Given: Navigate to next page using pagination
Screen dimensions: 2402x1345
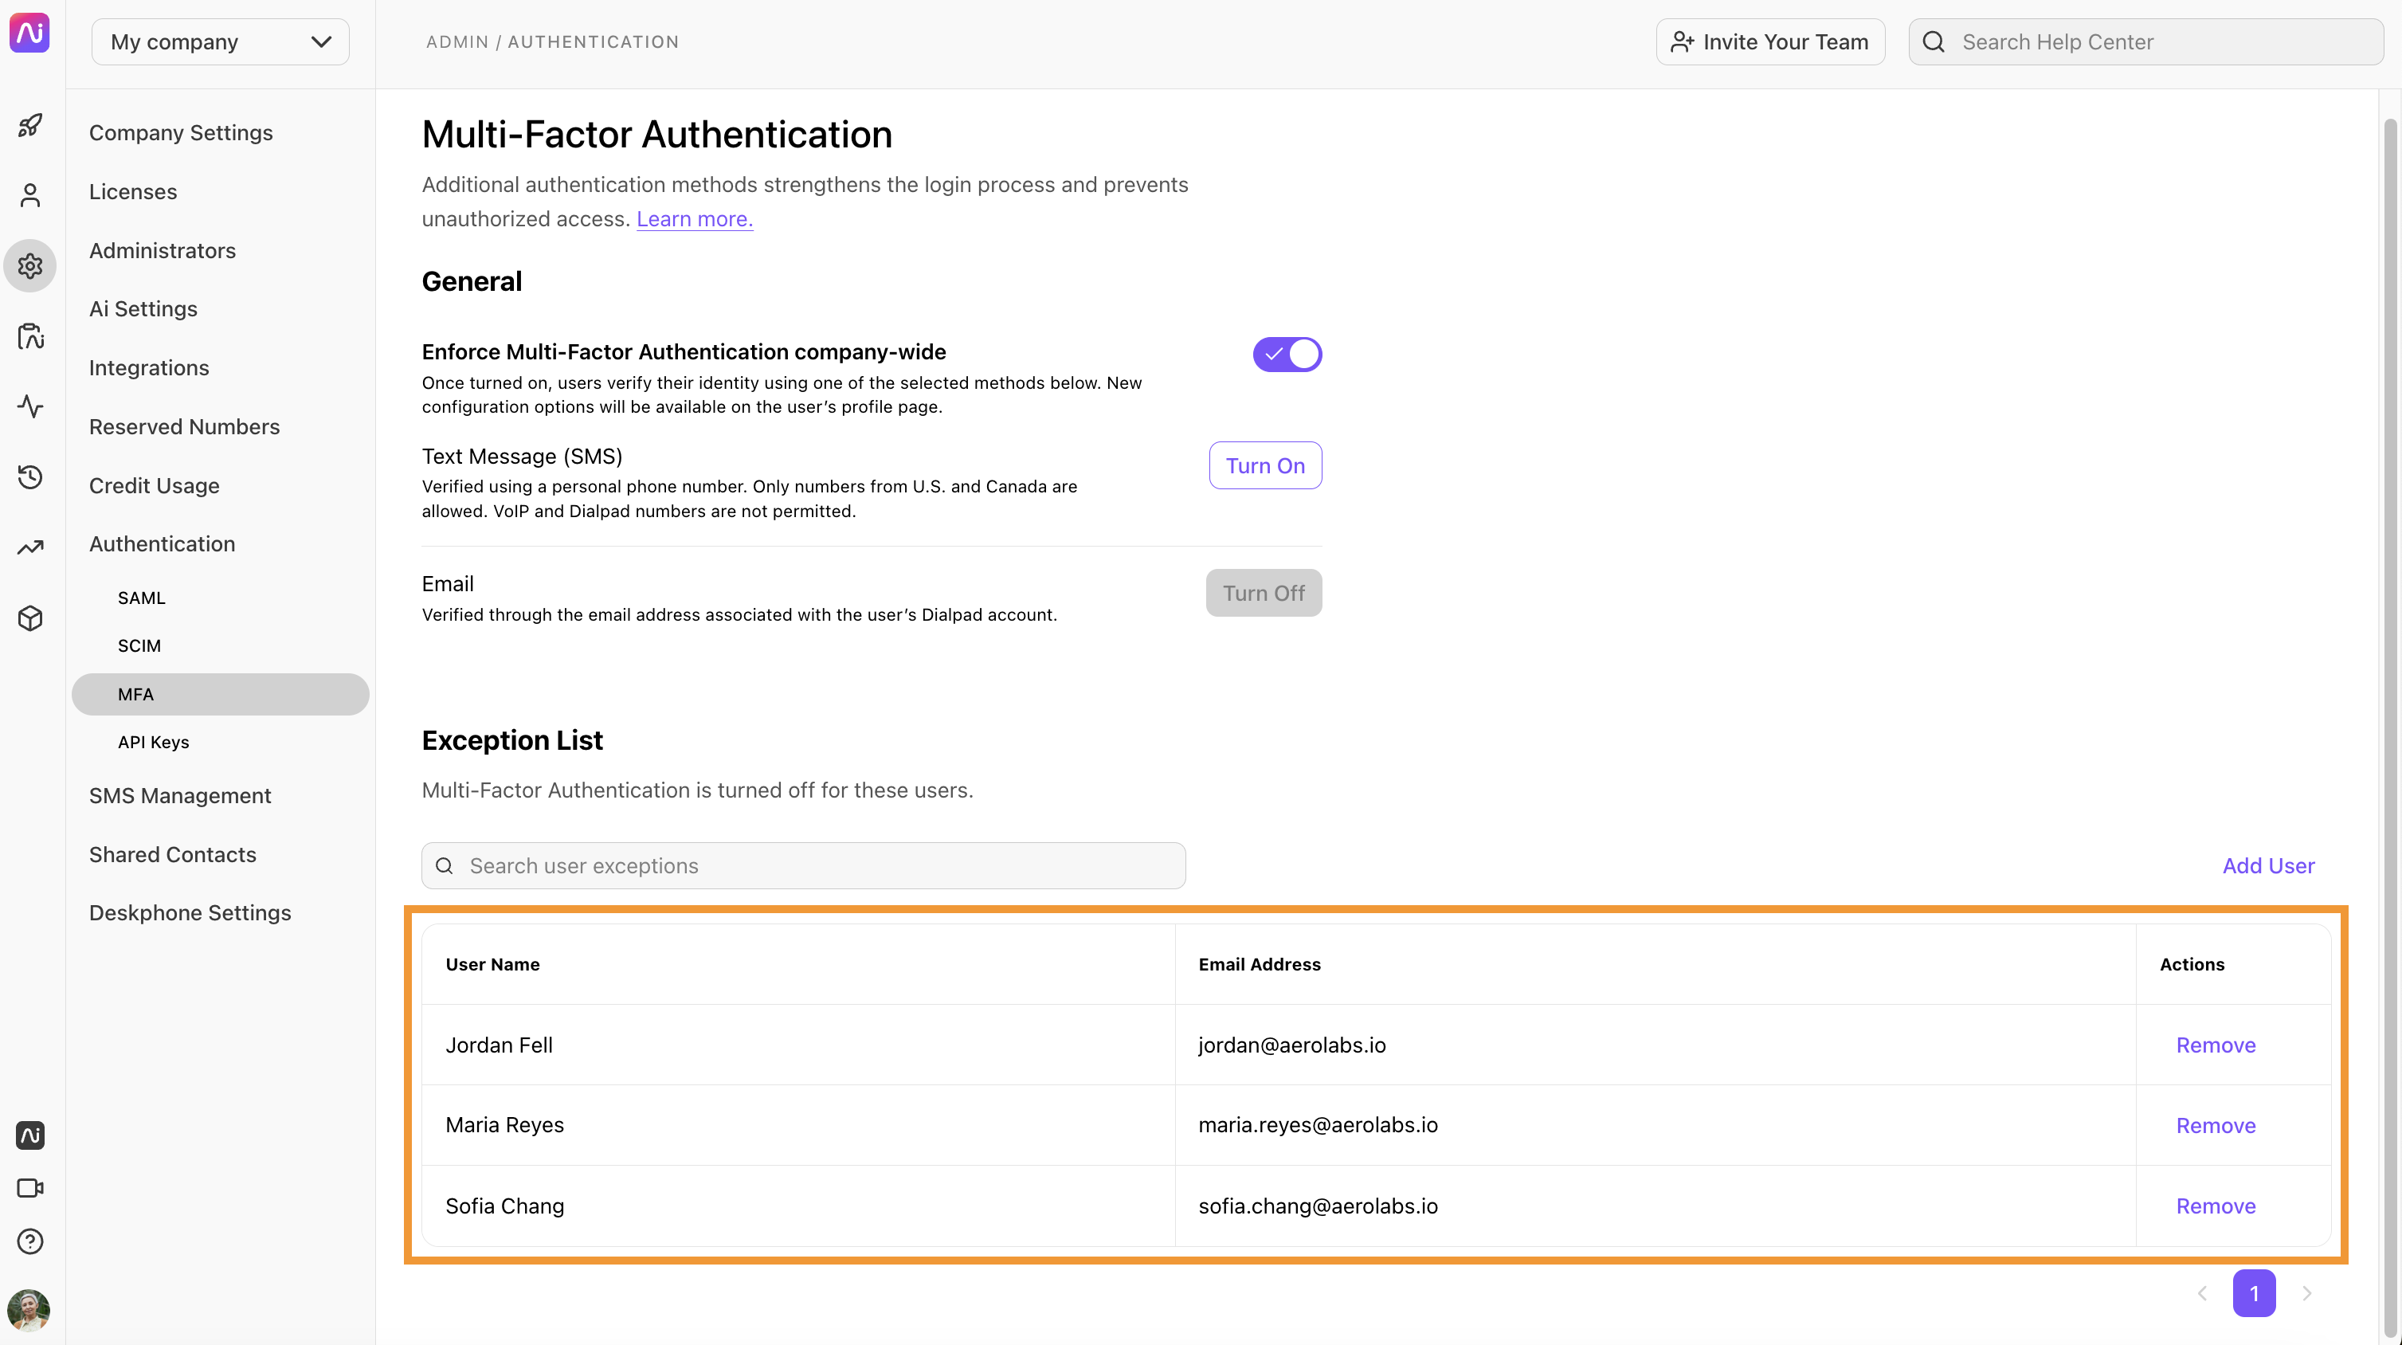Looking at the screenshot, I should point(2306,1292).
